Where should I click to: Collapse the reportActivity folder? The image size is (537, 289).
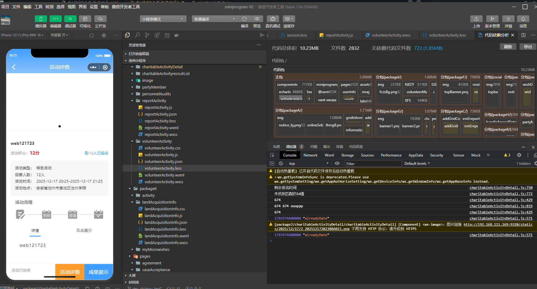click(132, 101)
